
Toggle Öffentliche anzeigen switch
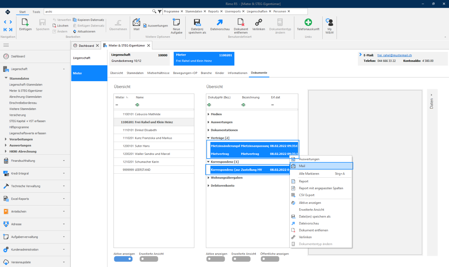pos(270,259)
